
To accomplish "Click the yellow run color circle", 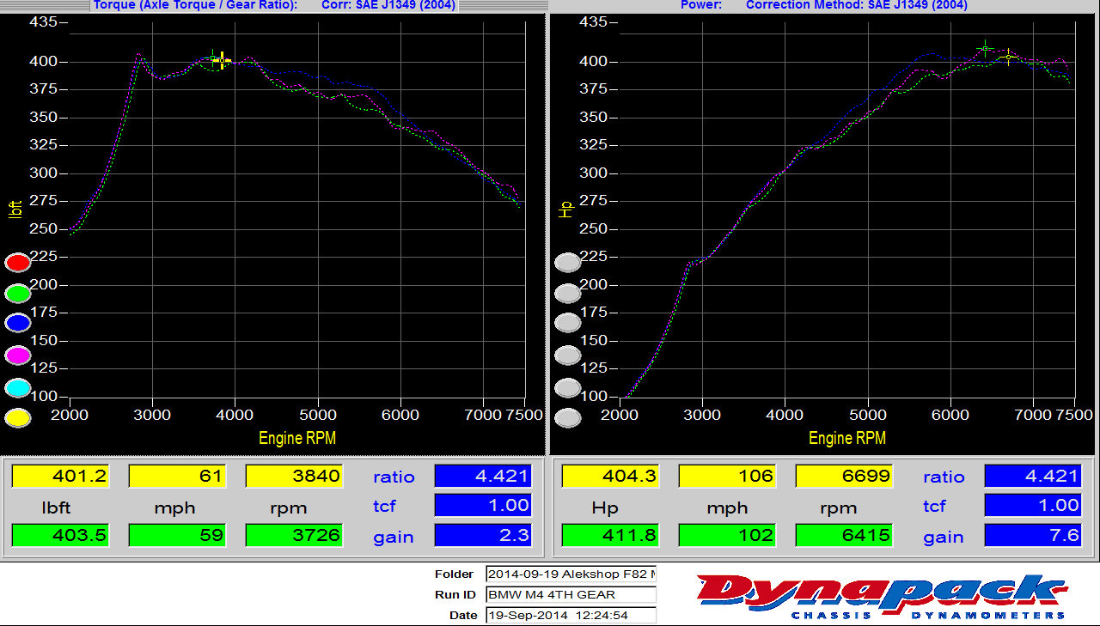I will click(18, 418).
